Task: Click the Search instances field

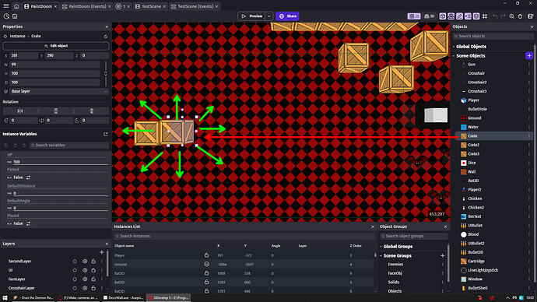Action: tap(245, 236)
